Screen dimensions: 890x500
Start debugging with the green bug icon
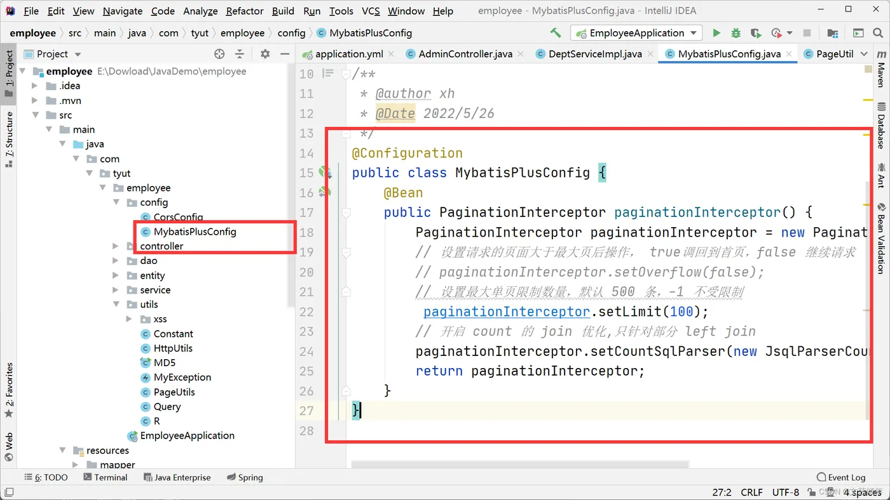tap(736, 33)
